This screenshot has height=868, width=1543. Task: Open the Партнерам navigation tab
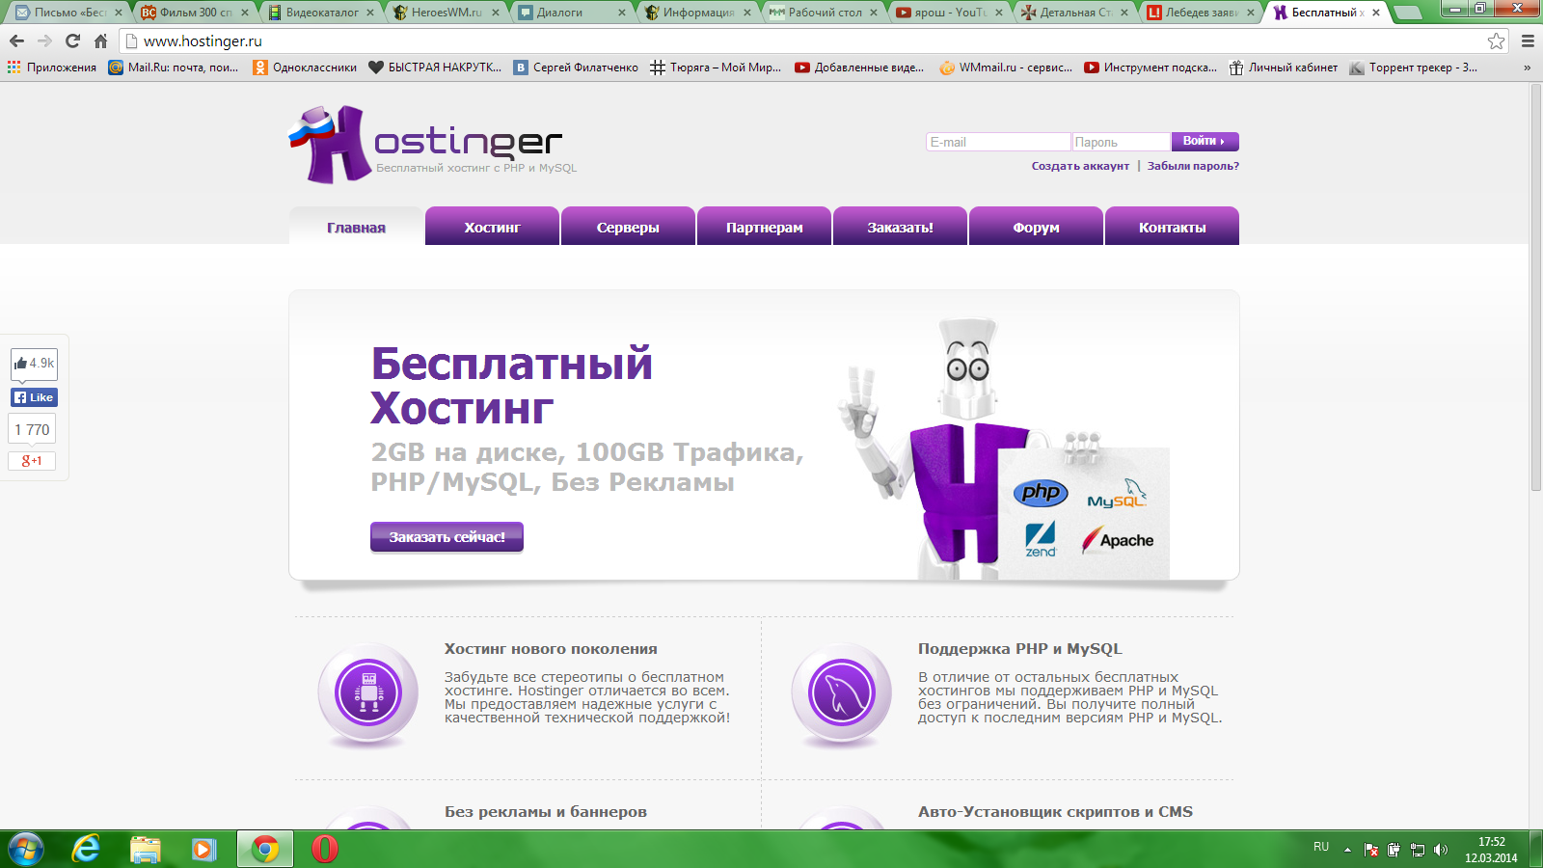coord(764,227)
